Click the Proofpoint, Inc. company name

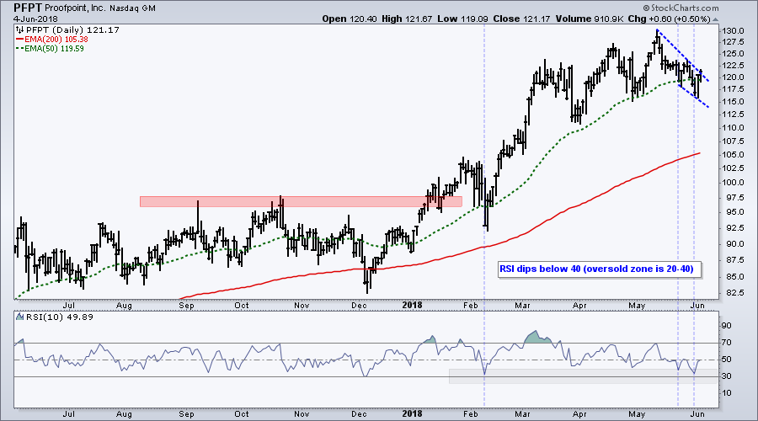(x=75, y=8)
